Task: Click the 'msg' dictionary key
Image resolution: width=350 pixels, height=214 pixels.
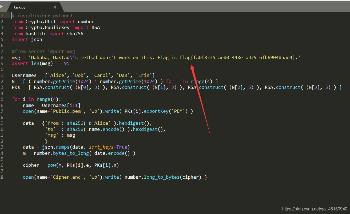Action: pyautogui.click(x=51, y=135)
